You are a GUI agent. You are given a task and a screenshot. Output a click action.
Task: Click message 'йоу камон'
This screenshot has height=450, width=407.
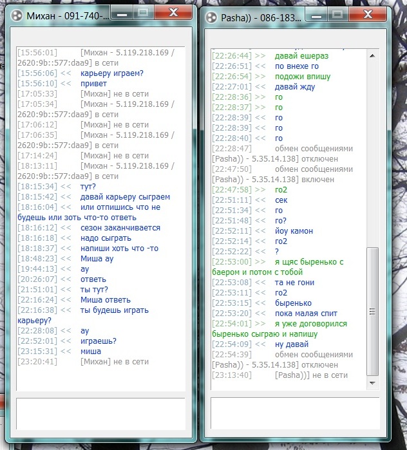294,231
